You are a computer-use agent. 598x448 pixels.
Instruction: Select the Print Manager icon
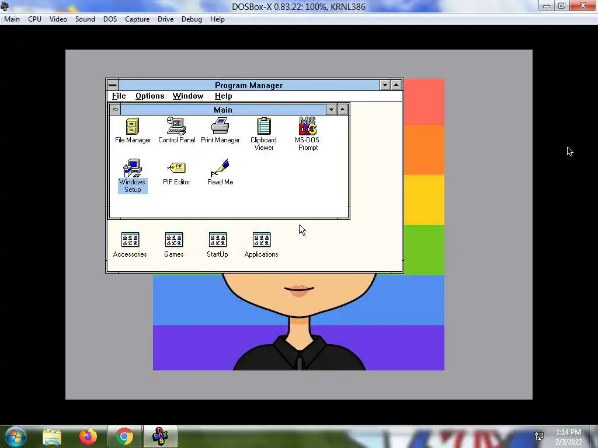pyautogui.click(x=220, y=131)
